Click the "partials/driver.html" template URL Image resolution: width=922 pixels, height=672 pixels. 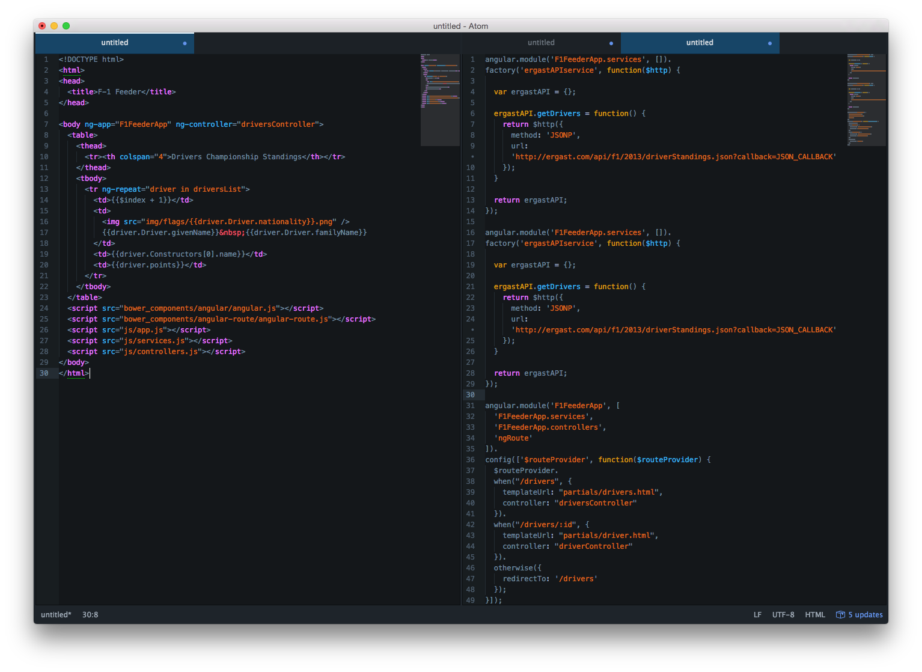606,536
